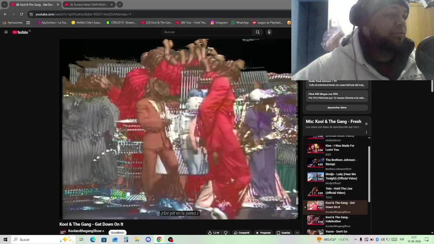
Task: Save video with the Guardar button
Action: coord(283,233)
